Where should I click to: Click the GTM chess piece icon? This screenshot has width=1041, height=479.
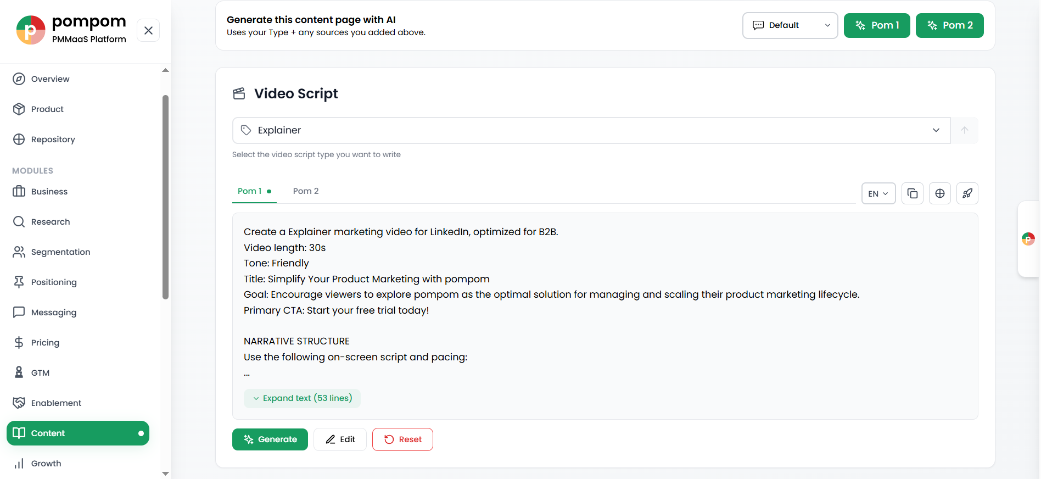click(x=19, y=372)
